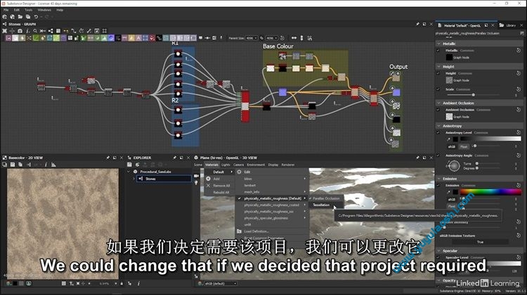Select the sRGB toggle under Anisotropy Level
The image size is (527, 295).
(452, 146)
